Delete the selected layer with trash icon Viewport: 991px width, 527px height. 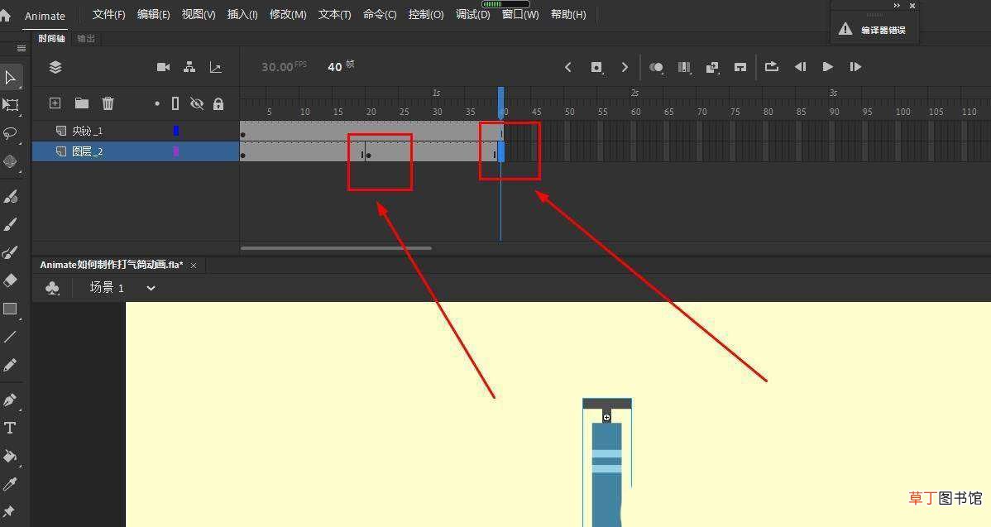(x=108, y=103)
